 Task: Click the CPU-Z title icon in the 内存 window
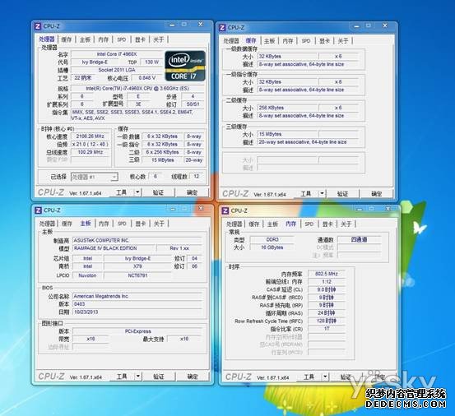coord(225,210)
